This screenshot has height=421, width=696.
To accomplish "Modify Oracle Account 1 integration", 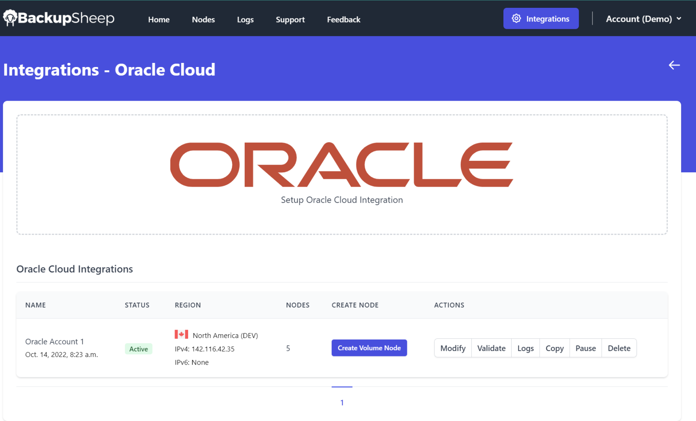I will click(x=453, y=348).
